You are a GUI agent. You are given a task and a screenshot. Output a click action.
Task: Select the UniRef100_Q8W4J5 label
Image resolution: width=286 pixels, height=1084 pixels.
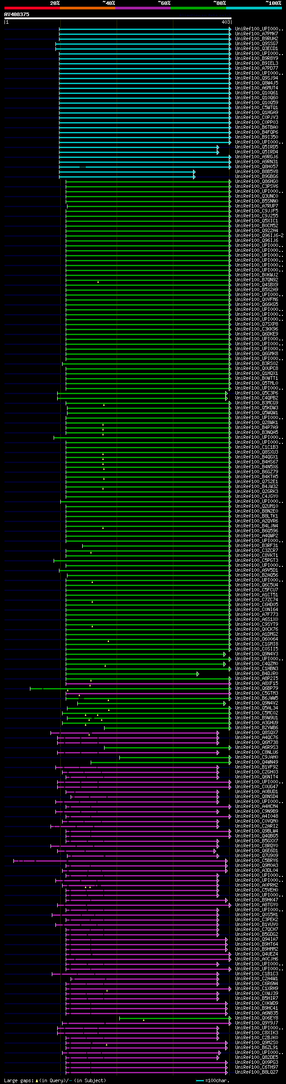coord(257,83)
